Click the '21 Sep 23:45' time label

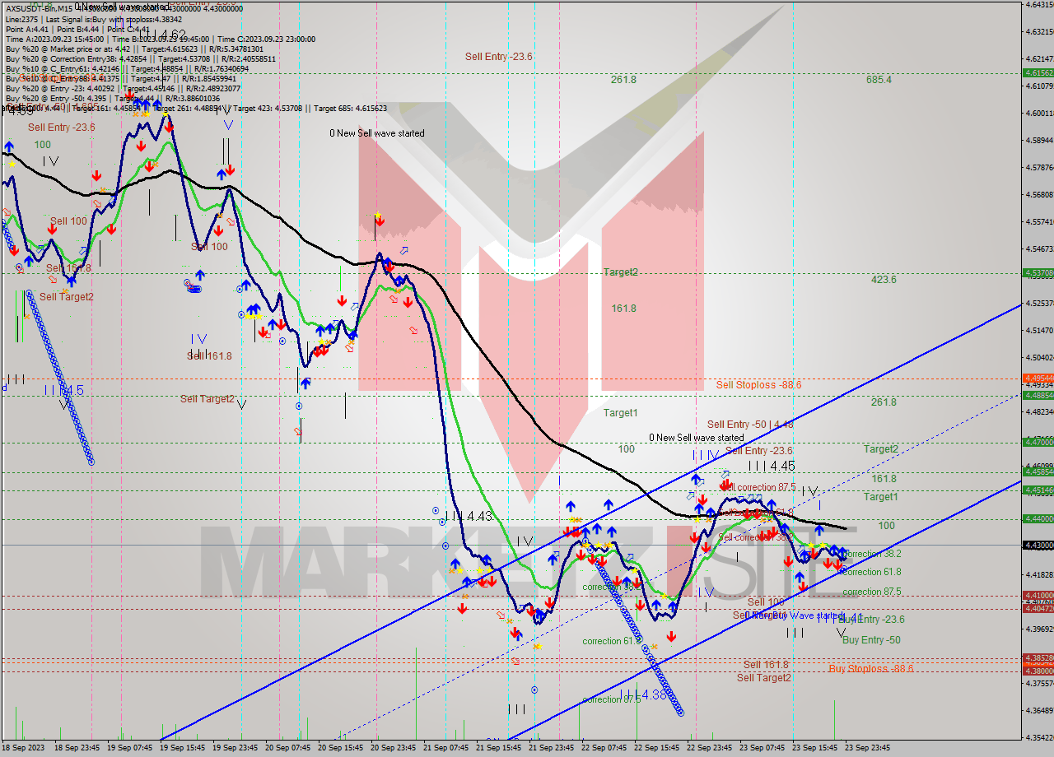coord(552,748)
